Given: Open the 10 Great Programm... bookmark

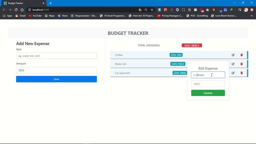Looking at the screenshot, I should point(113,16).
